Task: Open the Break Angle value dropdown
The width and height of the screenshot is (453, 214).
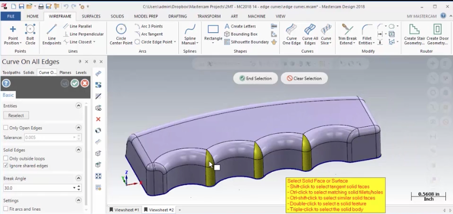Action: pos(74,188)
